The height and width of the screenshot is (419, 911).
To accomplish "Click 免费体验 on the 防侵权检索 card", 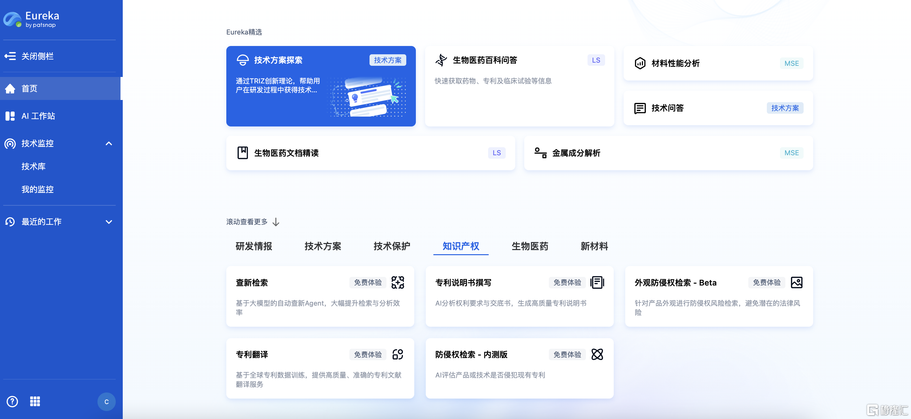I will pos(567,354).
